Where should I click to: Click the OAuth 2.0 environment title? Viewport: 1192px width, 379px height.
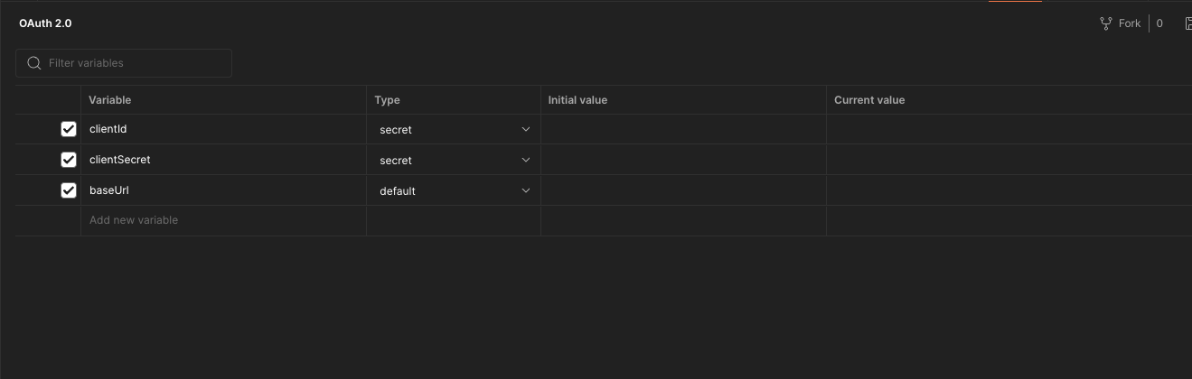(45, 23)
